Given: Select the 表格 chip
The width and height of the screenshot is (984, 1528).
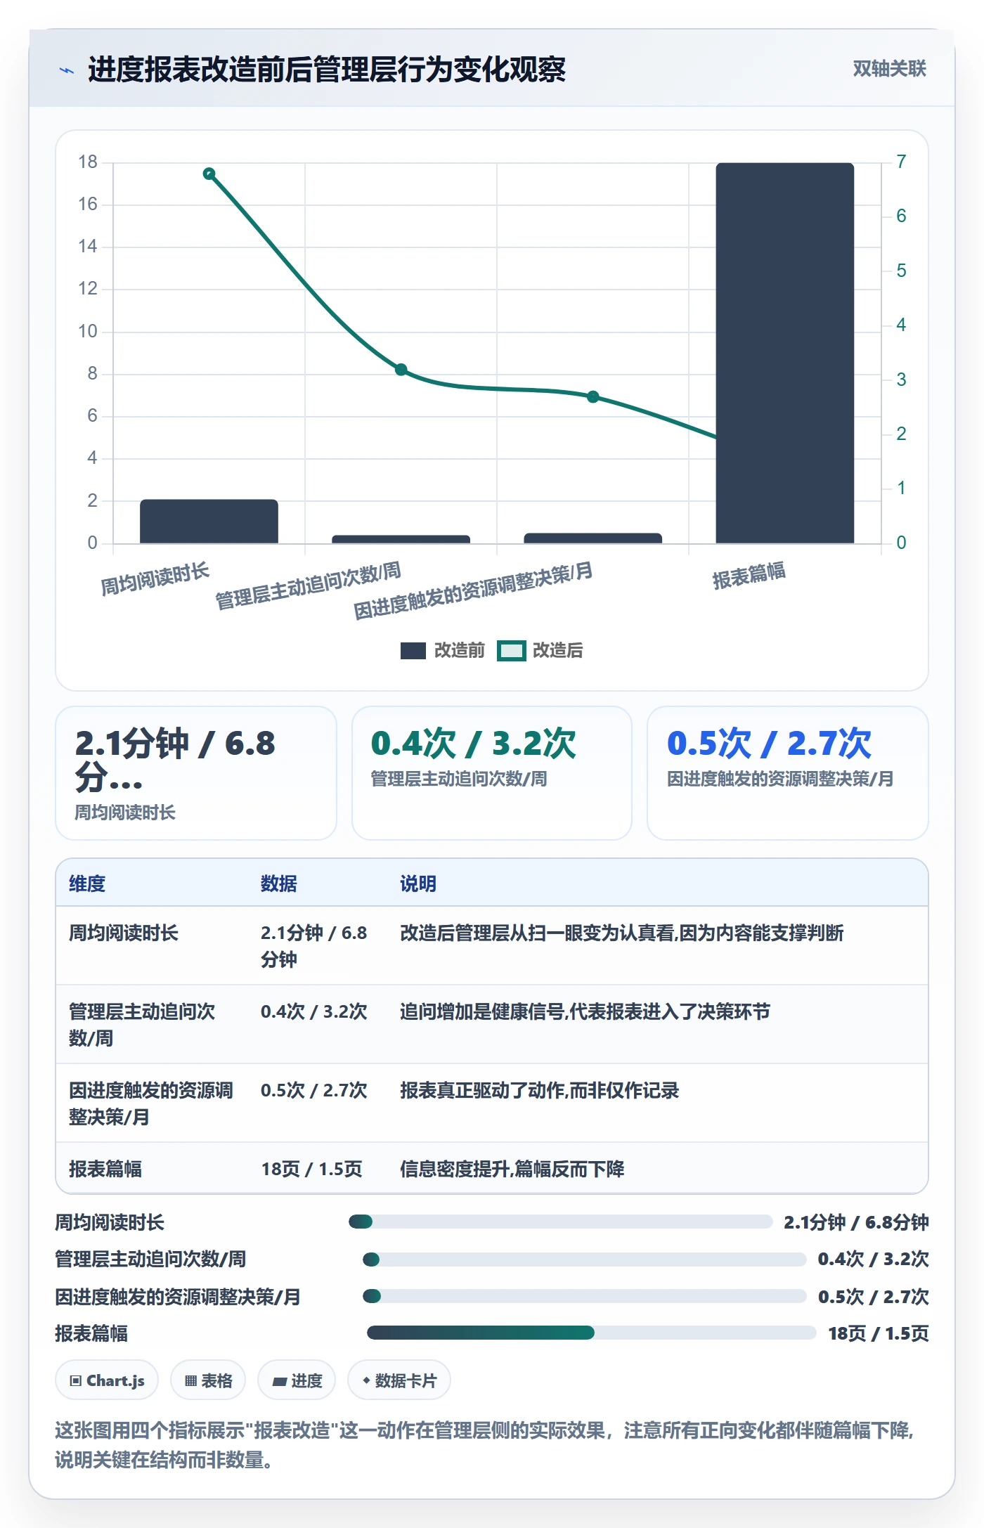Looking at the screenshot, I should [x=208, y=1380].
